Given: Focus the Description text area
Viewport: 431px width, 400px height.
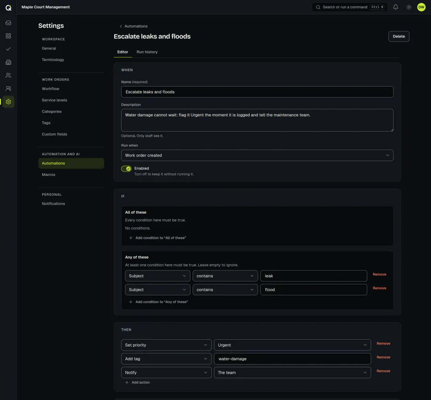Looking at the screenshot, I should point(257,120).
